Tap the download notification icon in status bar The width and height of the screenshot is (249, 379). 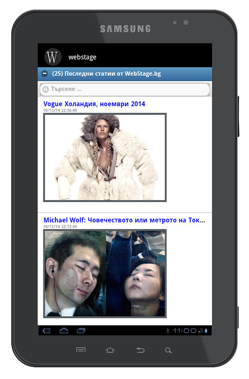168,331
